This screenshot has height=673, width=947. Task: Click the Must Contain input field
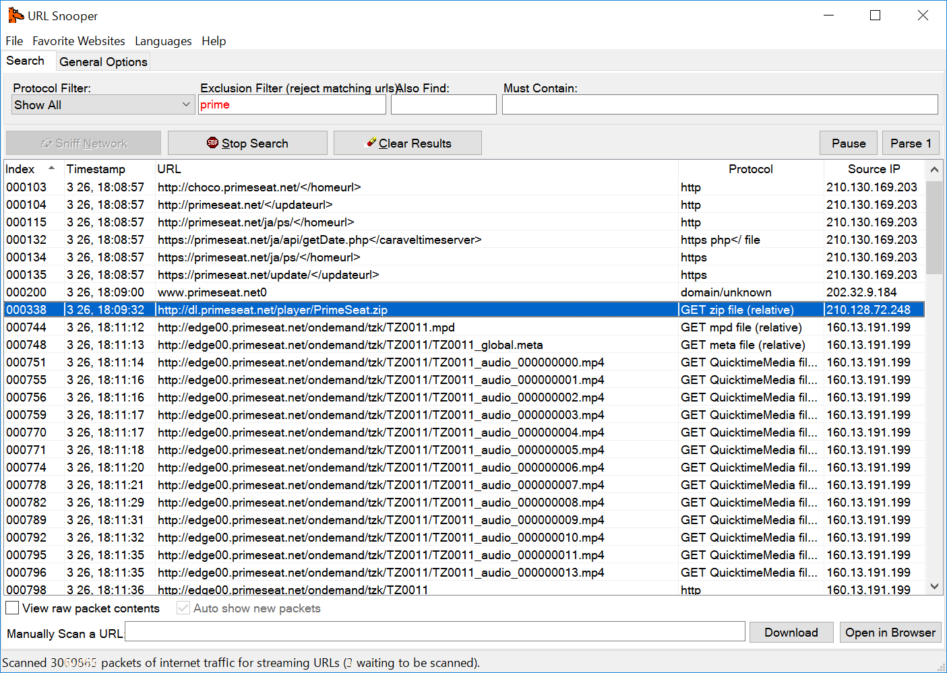point(720,104)
